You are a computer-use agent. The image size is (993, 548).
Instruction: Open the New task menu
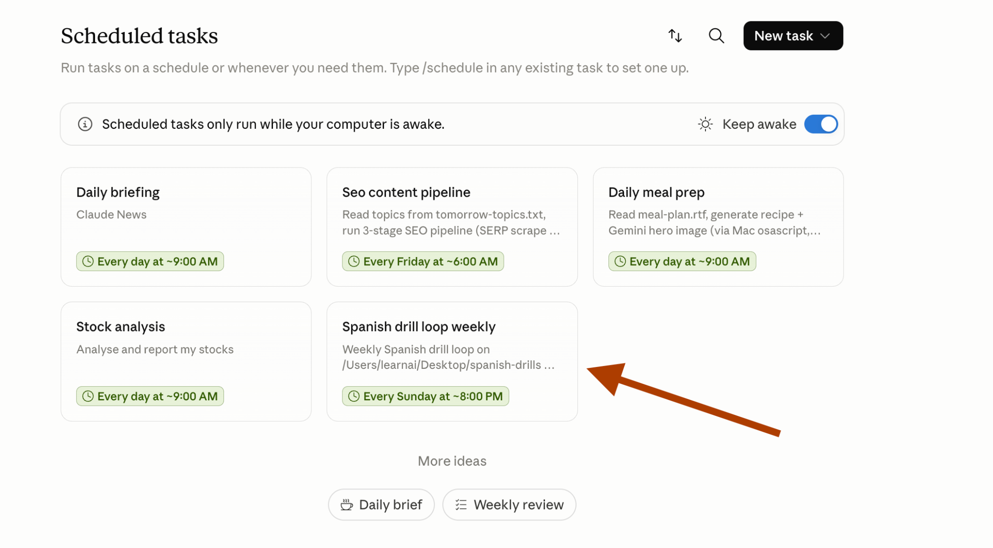tap(793, 36)
